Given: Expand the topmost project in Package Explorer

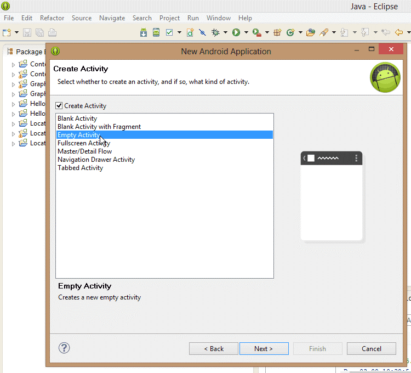Looking at the screenshot, I should click(14, 65).
